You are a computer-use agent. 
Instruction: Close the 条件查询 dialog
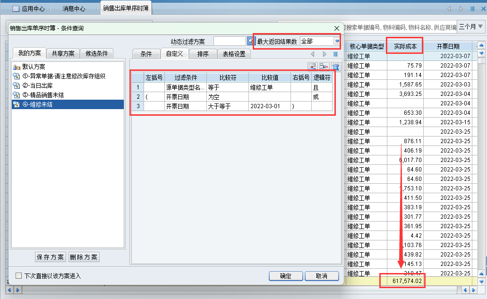click(x=337, y=28)
